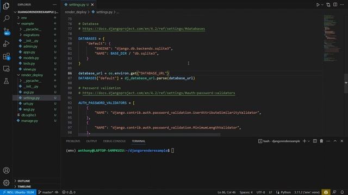The height and width of the screenshot is (195, 348).
Task: Run the Python file with play button
Action: pyautogui.click(x=318, y=5)
